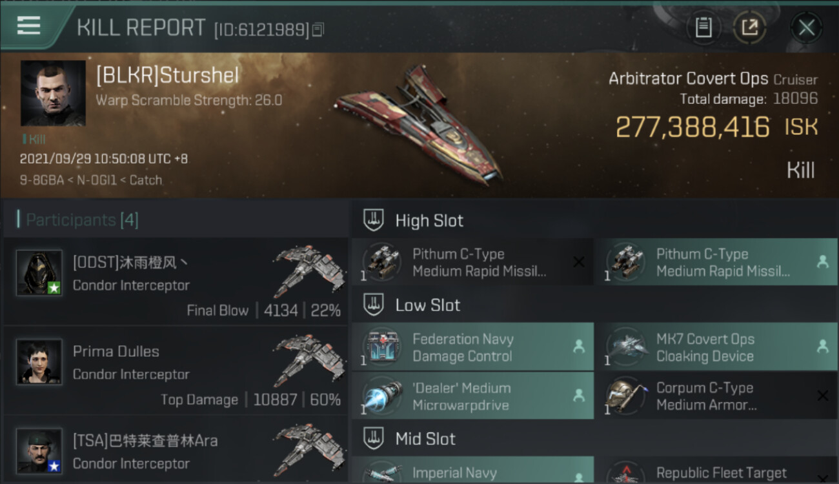The width and height of the screenshot is (839, 484).
Task: Share the kill report via the export icon
Action: pos(749,28)
